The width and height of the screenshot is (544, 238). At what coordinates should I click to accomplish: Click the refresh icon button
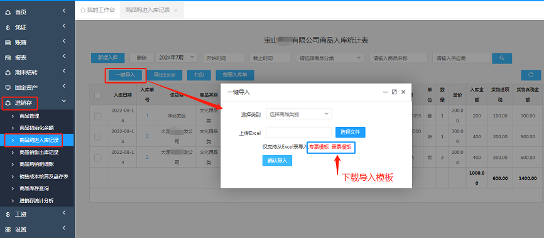click(530, 75)
